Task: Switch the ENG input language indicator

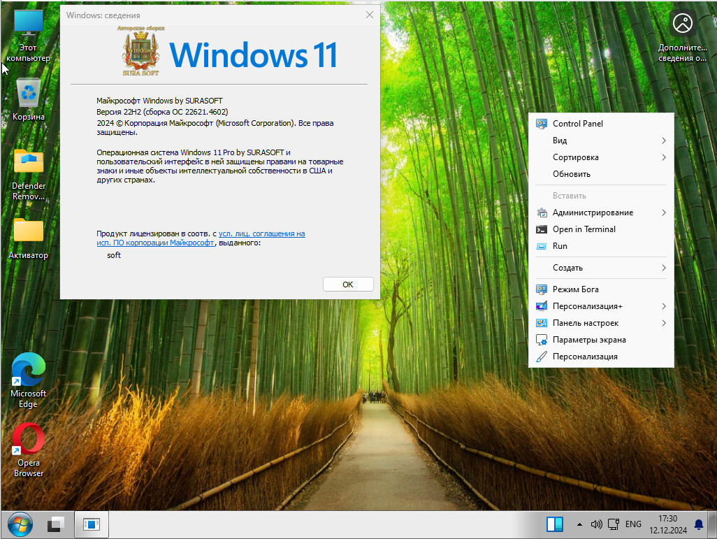Action: coord(633,524)
